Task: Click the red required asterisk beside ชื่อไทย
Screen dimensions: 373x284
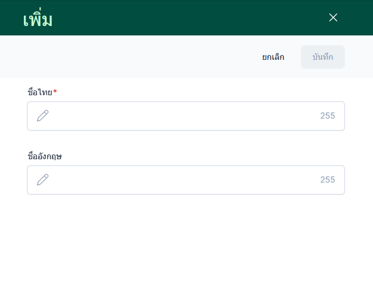Action: tap(56, 92)
